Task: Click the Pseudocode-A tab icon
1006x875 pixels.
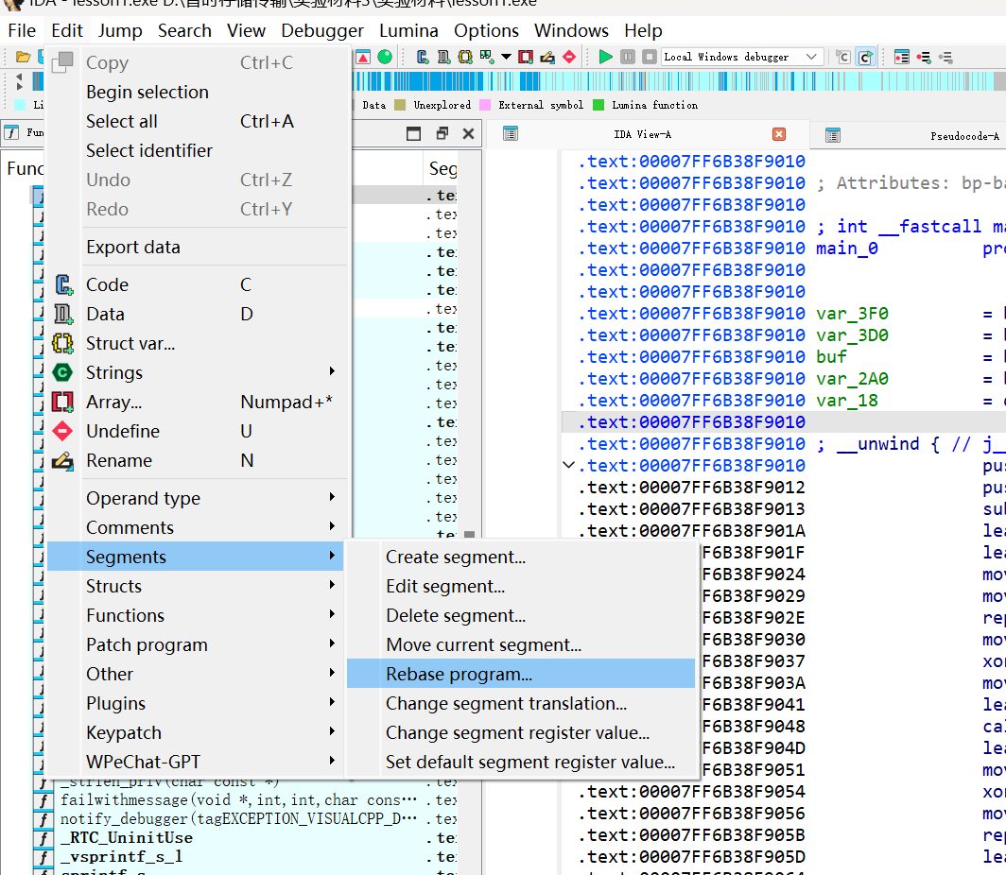Action: pos(833,135)
